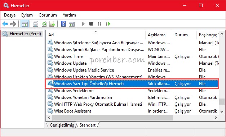Click gear icon of Windows Yazı Tipi Önbelleği
The width and height of the screenshot is (226, 137).
click(50, 83)
